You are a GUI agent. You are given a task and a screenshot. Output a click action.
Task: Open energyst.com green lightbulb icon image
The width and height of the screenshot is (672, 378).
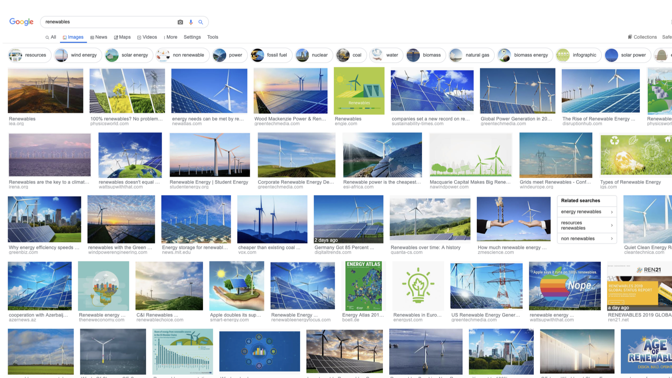(418, 286)
